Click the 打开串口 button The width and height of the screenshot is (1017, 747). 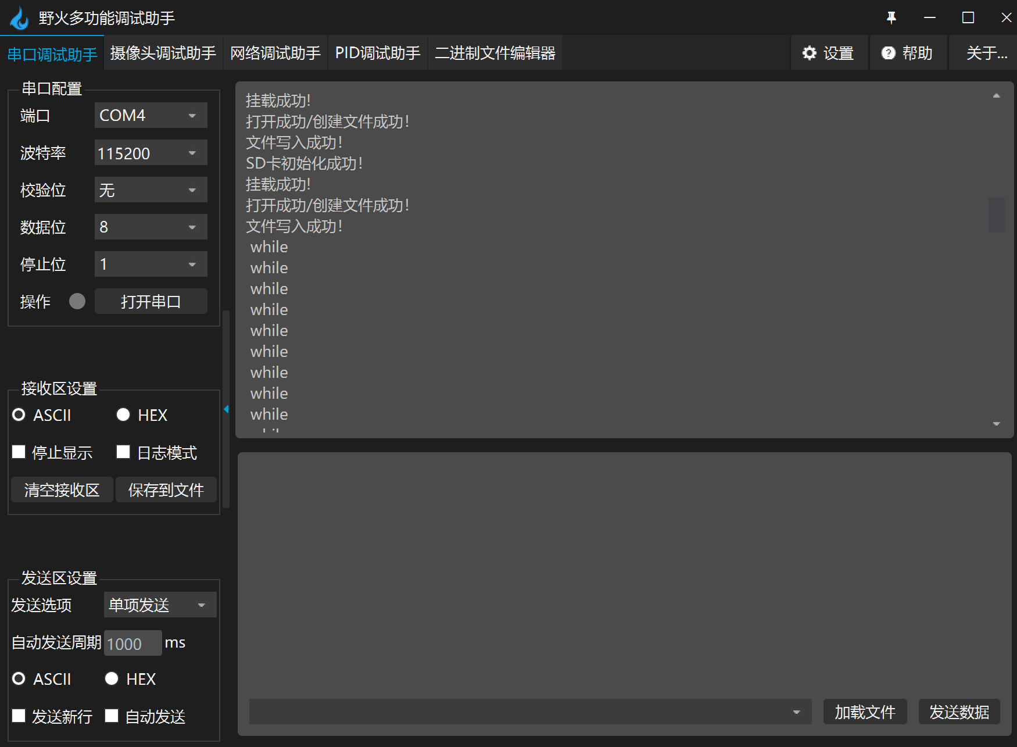click(151, 301)
